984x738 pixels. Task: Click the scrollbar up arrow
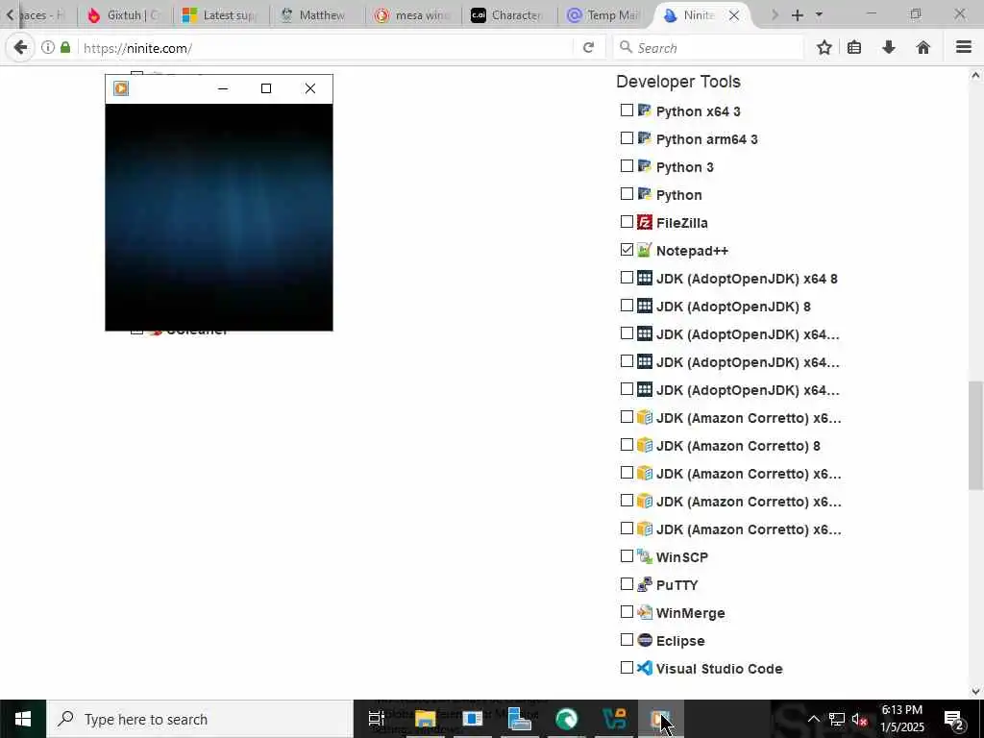coord(975,76)
